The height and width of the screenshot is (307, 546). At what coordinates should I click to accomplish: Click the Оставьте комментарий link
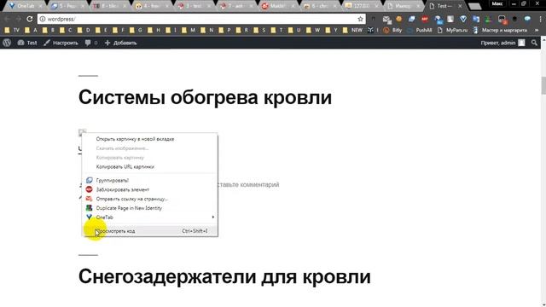(248, 184)
